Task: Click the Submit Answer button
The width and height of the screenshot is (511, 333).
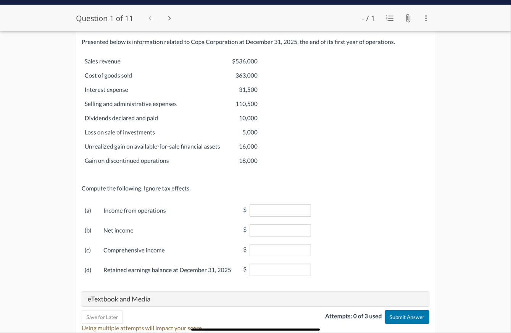Action: point(407,317)
